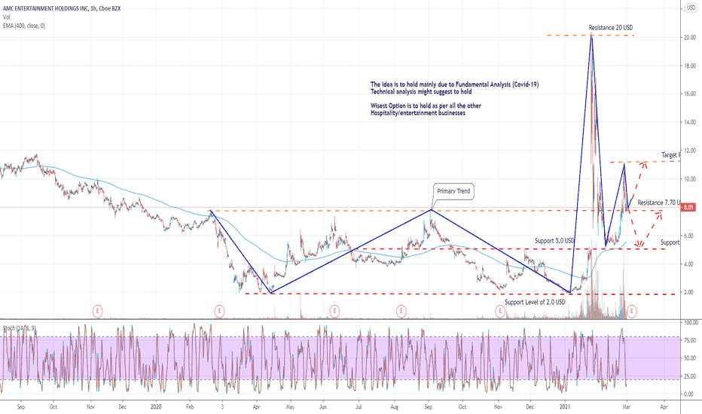Click the 2021 label on the time axis
Image resolution: width=702 pixels, height=414 pixels.
565,406
